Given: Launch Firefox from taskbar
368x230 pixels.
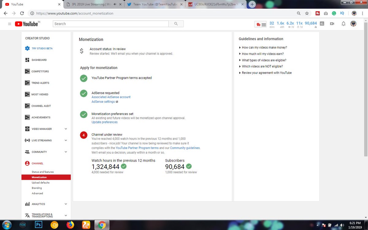Looking at the screenshot, I should point(70,225).
